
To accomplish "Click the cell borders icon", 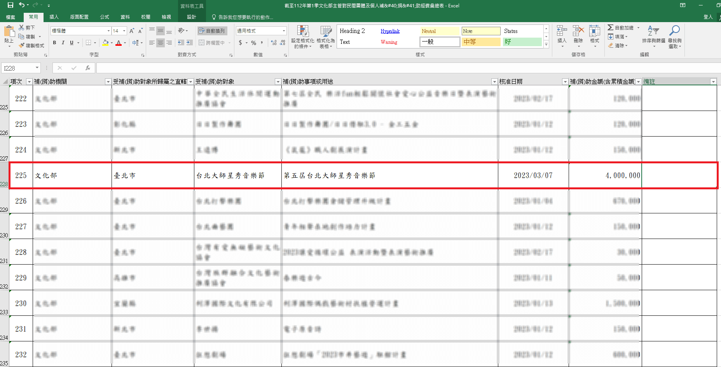I will (x=89, y=43).
